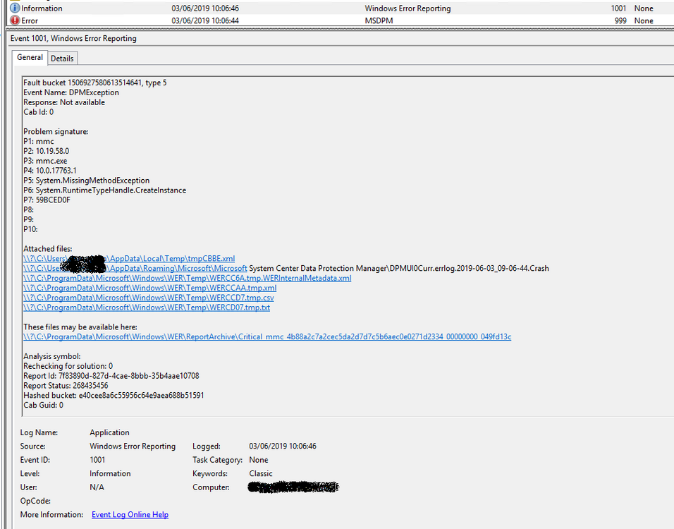
Task: Click the Level value Information
Action: coord(110,473)
